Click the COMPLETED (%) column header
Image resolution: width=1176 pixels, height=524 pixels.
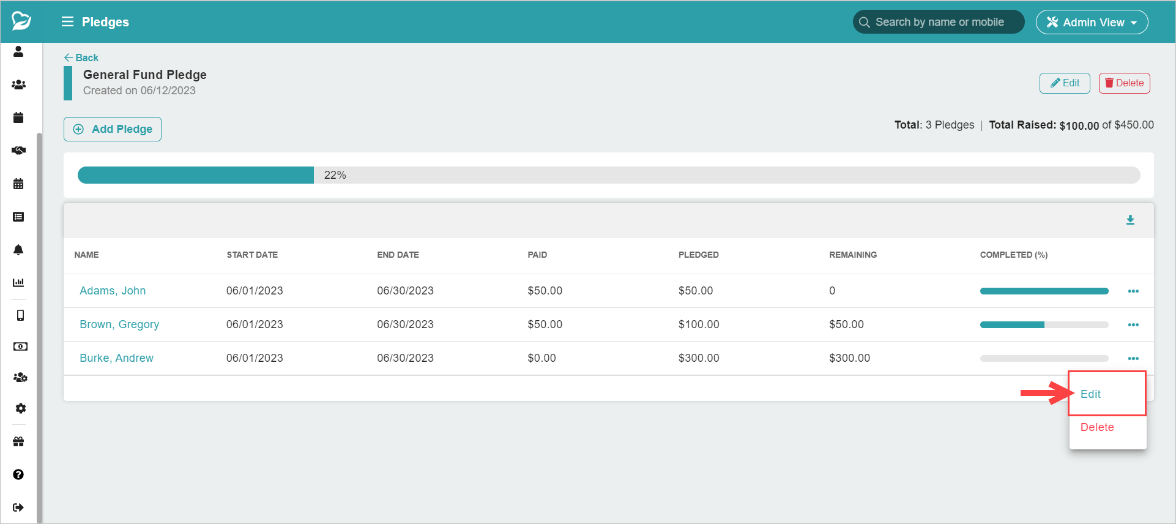[1013, 255]
